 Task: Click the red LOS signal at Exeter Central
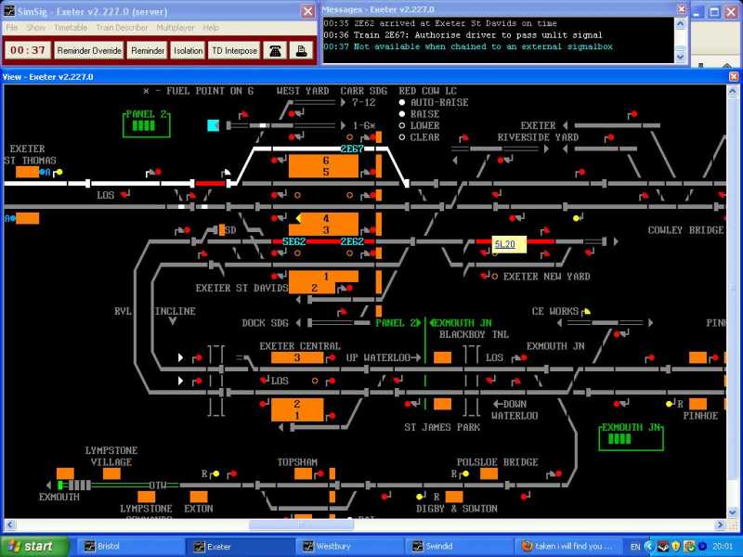(x=264, y=380)
